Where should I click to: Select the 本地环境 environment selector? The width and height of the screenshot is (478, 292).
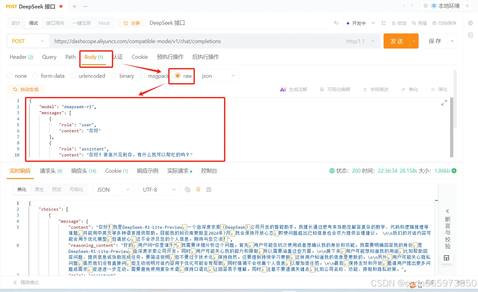click(x=446, y=6)
